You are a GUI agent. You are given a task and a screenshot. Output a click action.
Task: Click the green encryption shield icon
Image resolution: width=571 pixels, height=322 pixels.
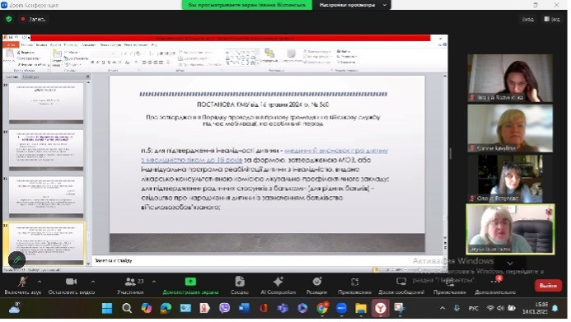(x=9, y=19)
